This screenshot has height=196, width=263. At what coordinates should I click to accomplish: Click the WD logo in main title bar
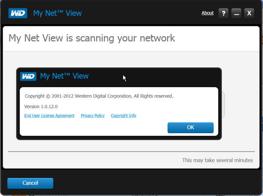[x=18, y=13]
